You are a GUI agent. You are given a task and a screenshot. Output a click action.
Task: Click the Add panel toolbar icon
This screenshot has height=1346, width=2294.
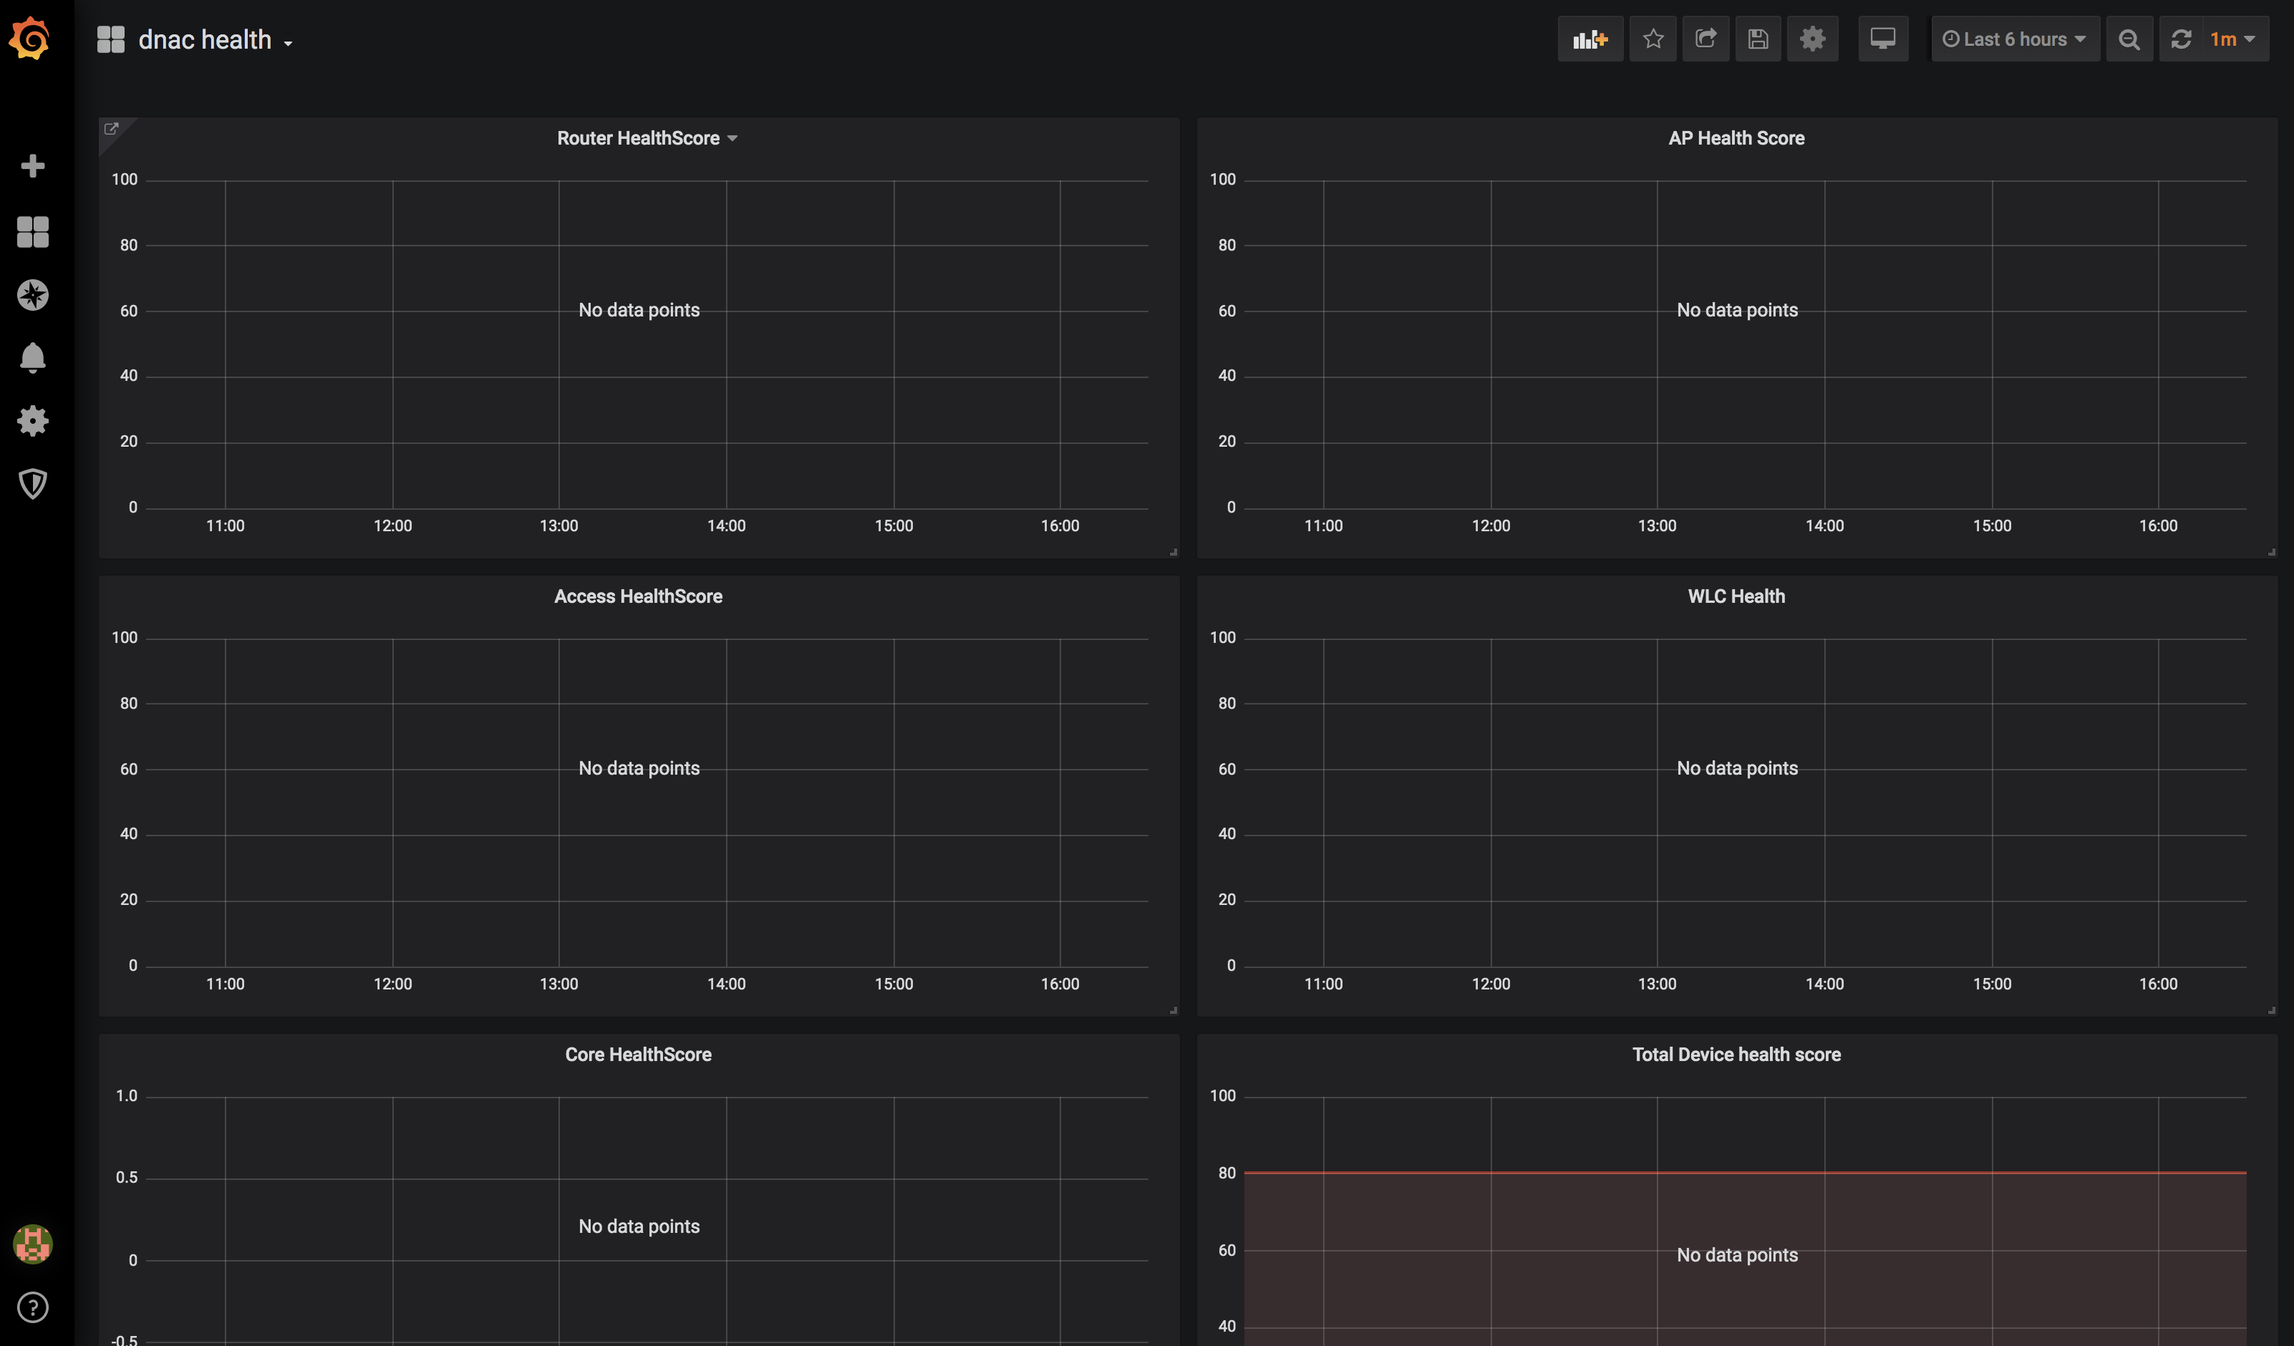click(1589, 39)
